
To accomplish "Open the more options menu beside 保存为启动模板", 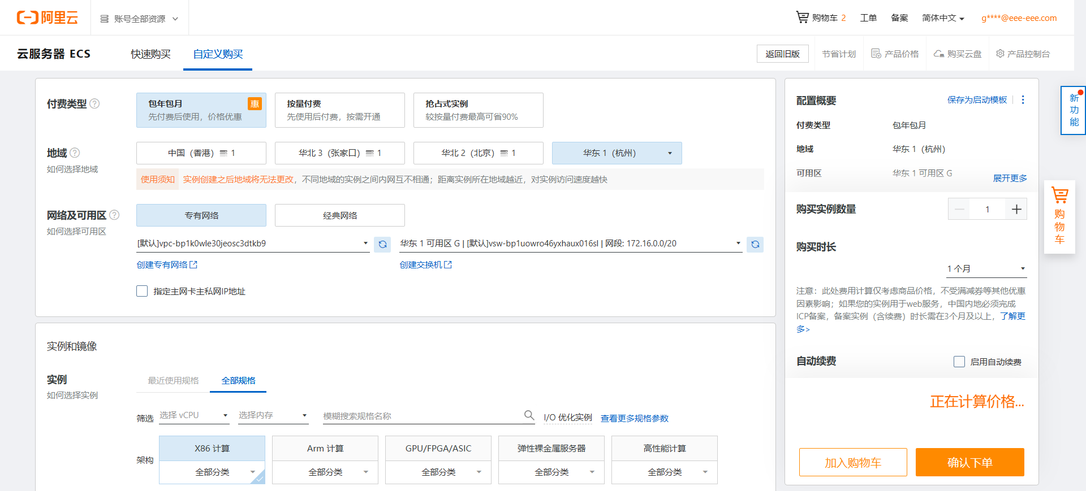I will point(1023,100).
